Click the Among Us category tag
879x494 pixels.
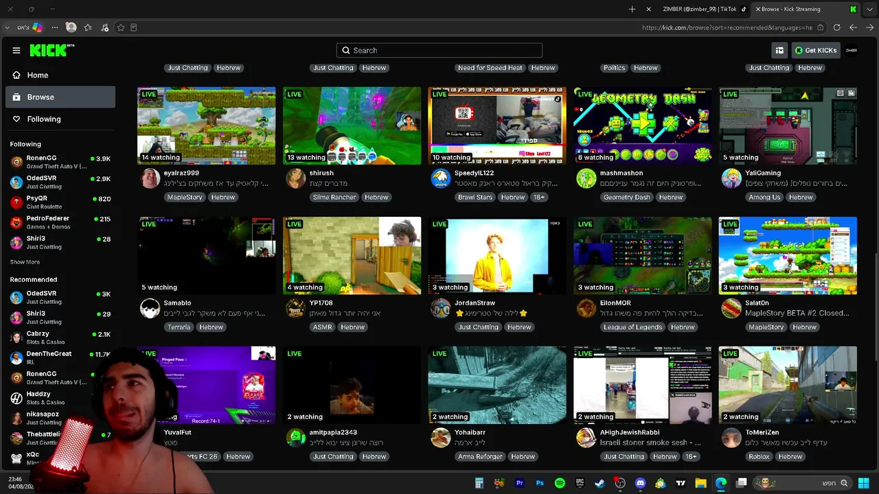click(x=764, y=197)
